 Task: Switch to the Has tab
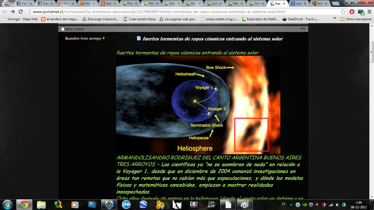click(194, 4)
